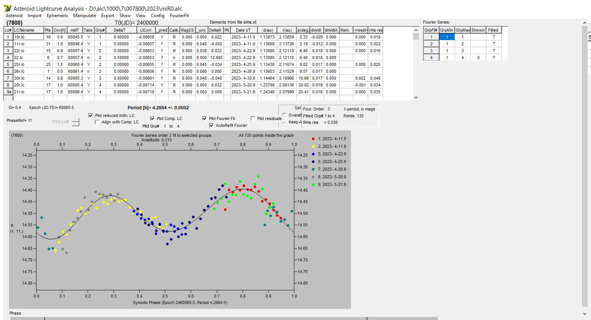Viewport: 591px width, 320px height.
Task: Click Shown X cell in Fourier series row 4
Action: [x=478, y=58]
